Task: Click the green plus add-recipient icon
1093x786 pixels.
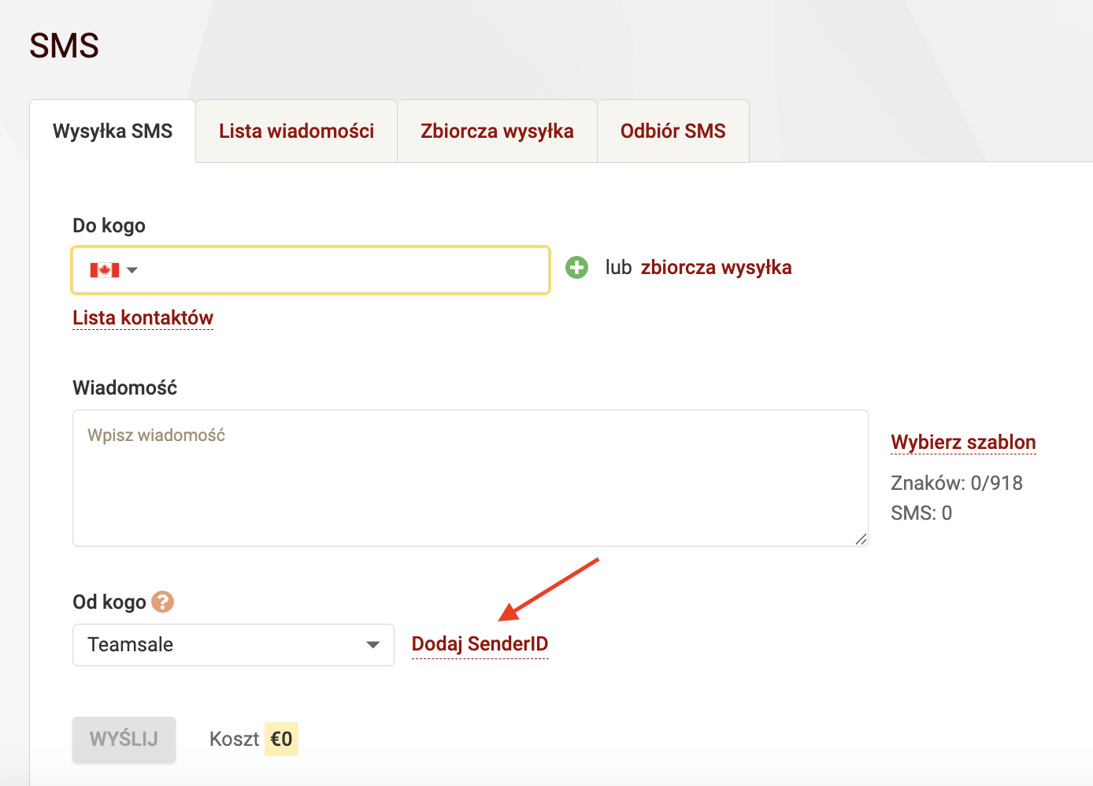Action: pos(576,268)
